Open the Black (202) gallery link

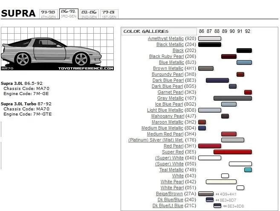(x=178, y=51)
